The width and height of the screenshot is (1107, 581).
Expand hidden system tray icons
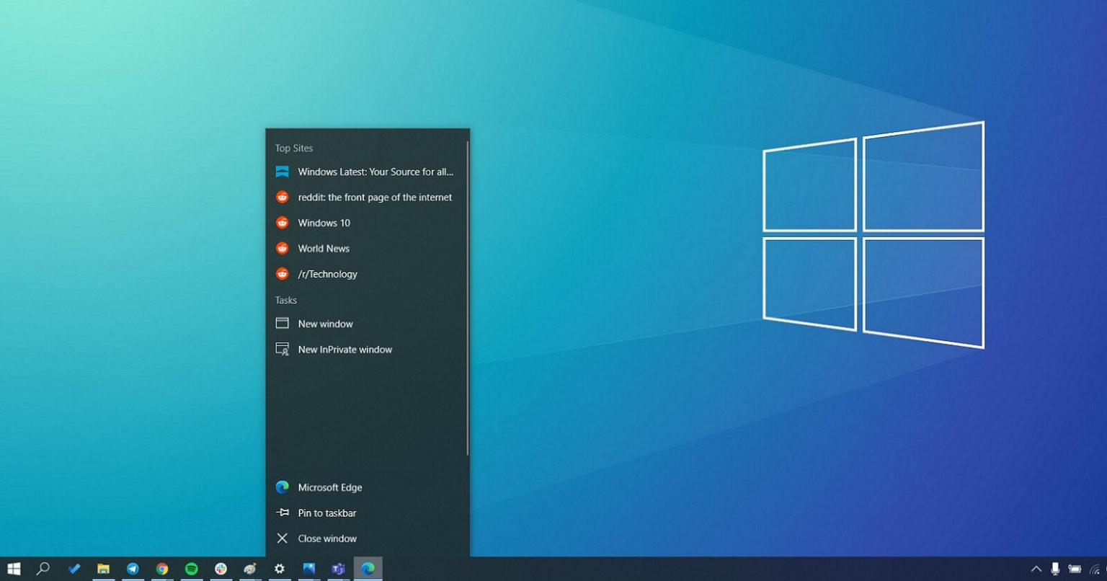pos(1036,569)
